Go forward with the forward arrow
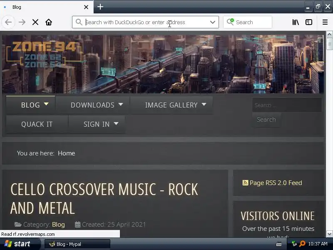The image size is (333, 250). (x=22, y=22)
